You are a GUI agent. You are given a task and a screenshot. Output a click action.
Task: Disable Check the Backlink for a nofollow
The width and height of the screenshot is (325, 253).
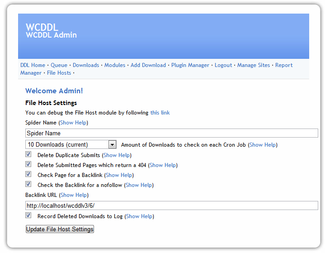28,185
